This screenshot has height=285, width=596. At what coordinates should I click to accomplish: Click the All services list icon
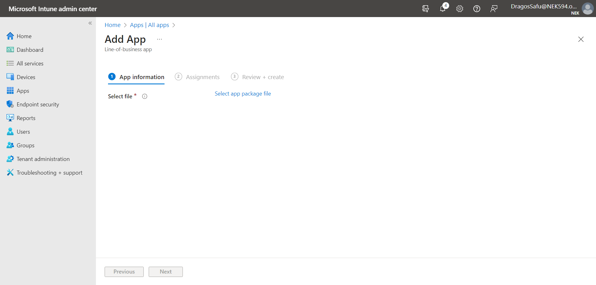pyautogui.click(x=10, y=63)
